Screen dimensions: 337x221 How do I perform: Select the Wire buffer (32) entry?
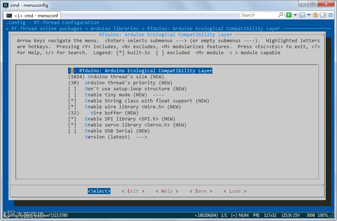103,113
